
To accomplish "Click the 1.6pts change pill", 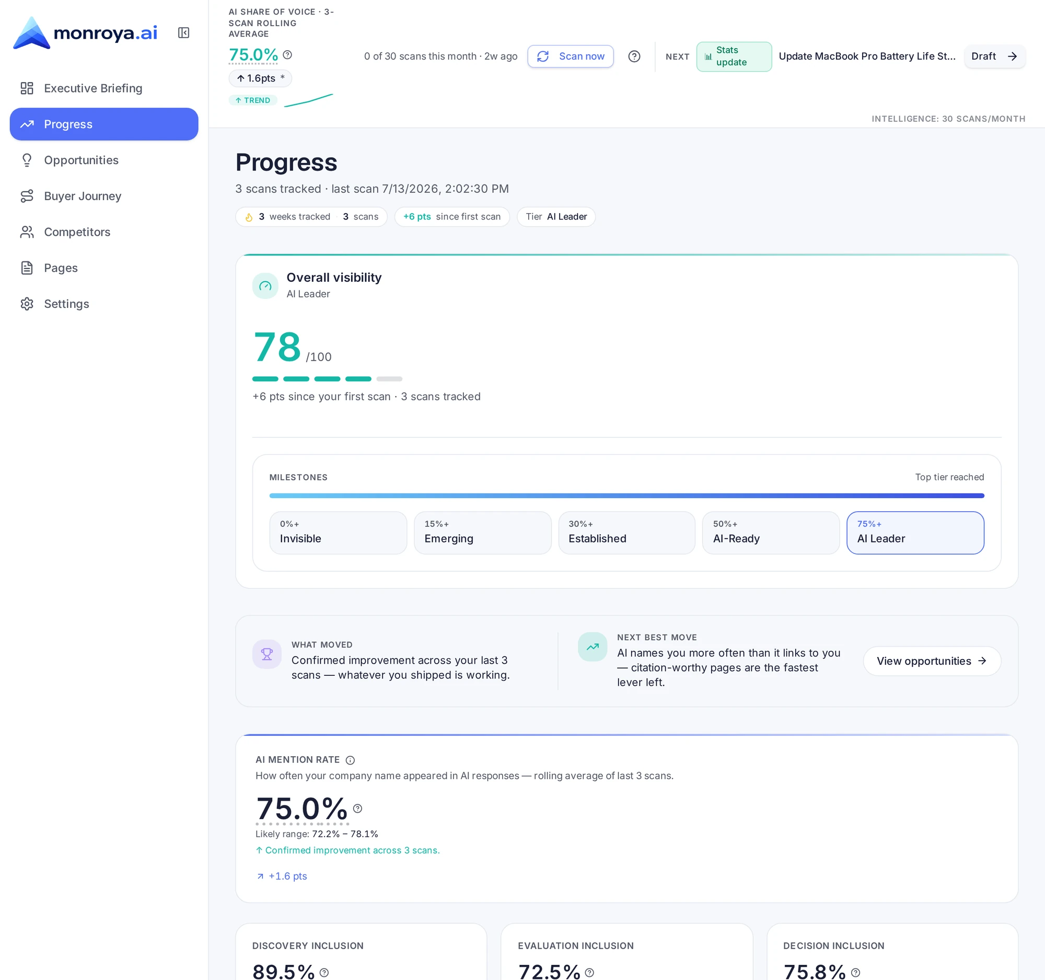I will point(260,78).
